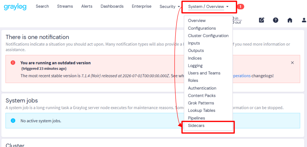Click the Graylog logo

click(15, 7)
